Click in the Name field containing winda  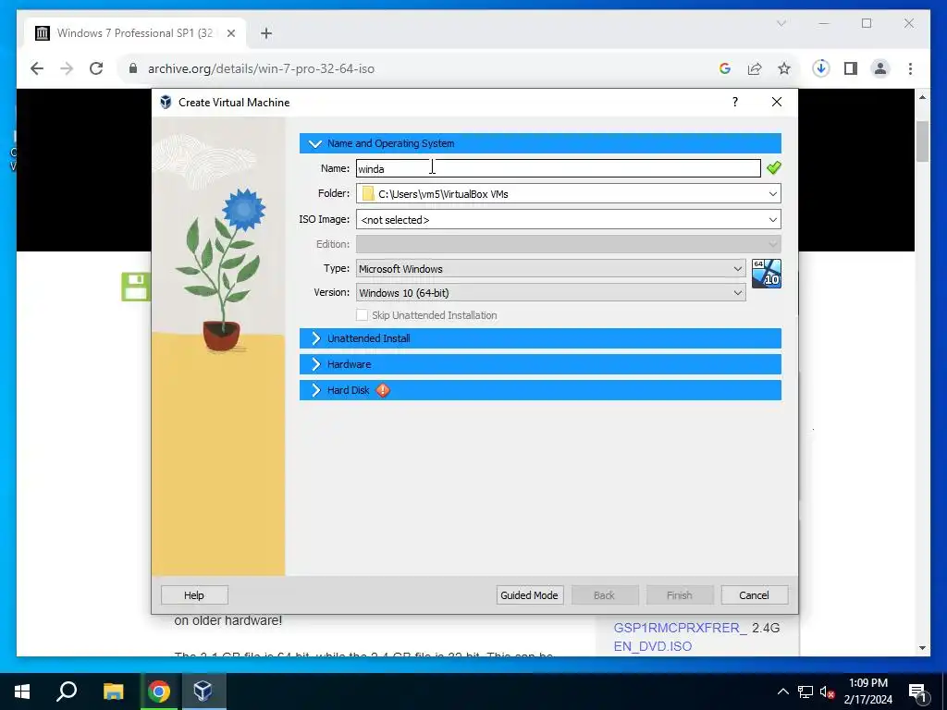tap(558, 168)
